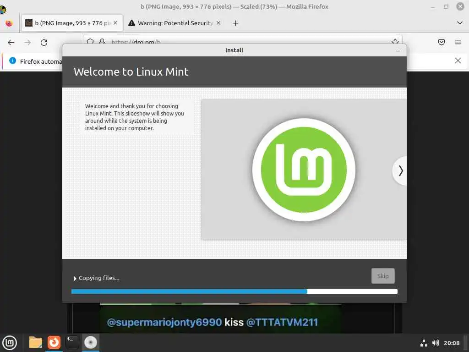This screenshot has height=352, width=469.
Task: Click the Welcome to Linux Mint heading
Action: click(131, 72)
